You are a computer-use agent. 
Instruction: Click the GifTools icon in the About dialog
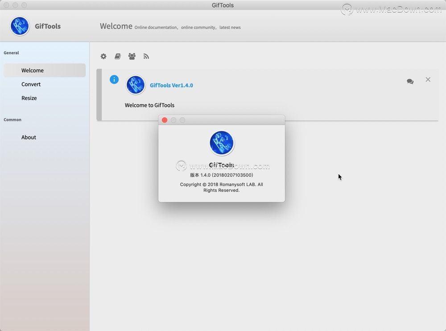click(x=222, y=143)
